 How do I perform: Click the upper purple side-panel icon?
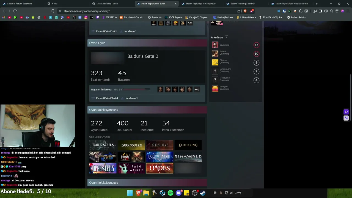pyautogui.click(x=346, y=112)
